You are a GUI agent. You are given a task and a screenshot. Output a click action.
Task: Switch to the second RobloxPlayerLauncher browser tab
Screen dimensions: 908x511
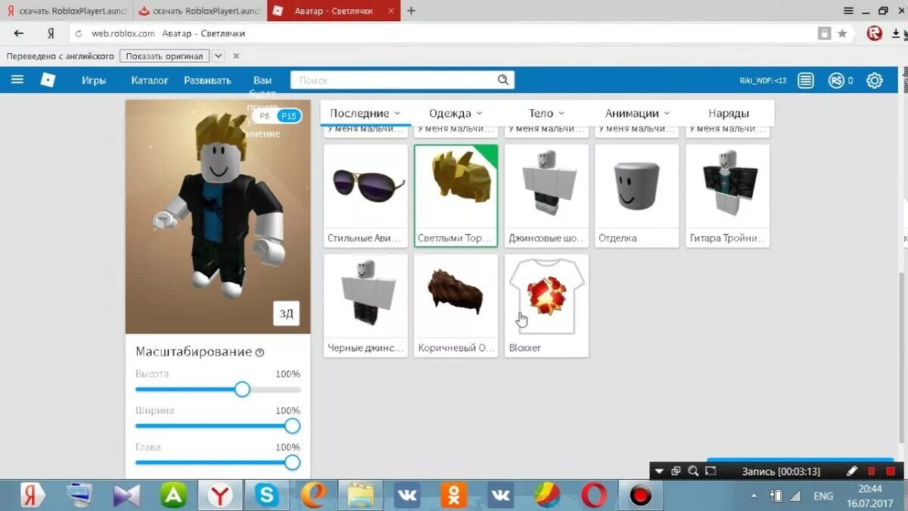pos(199,11)
